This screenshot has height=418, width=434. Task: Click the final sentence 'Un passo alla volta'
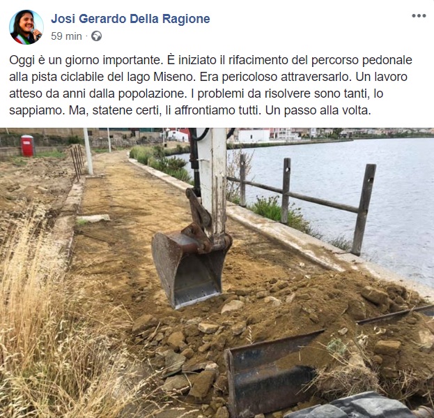click(x=318, y=110)
